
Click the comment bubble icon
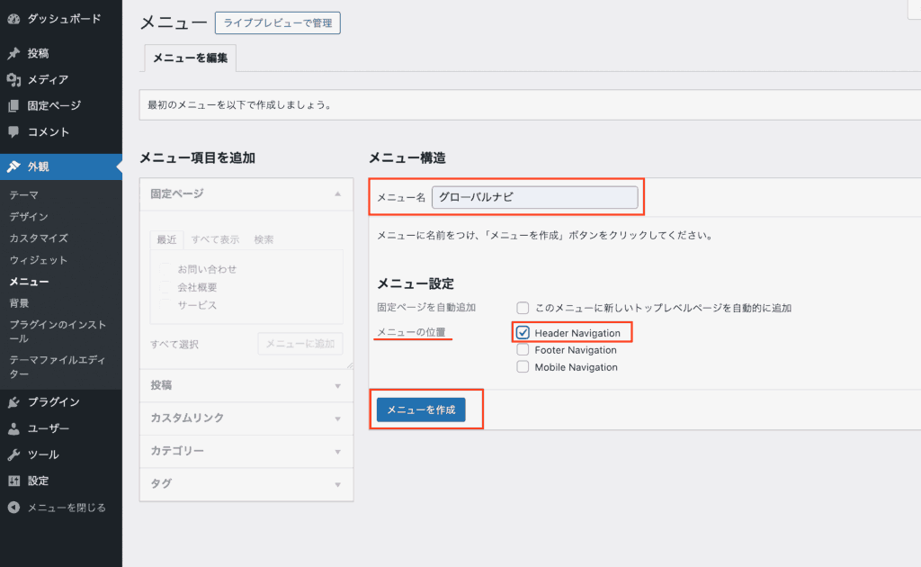click(13, 132)
